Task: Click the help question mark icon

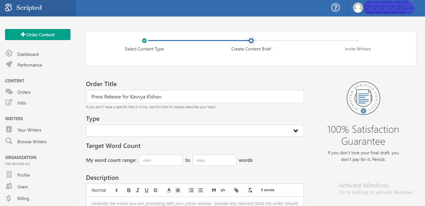Action: 335,8
